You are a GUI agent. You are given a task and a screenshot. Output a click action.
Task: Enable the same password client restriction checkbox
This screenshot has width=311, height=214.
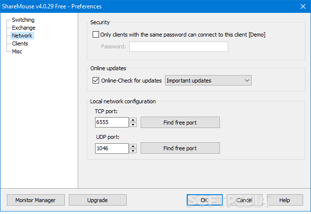coord(96,35)
